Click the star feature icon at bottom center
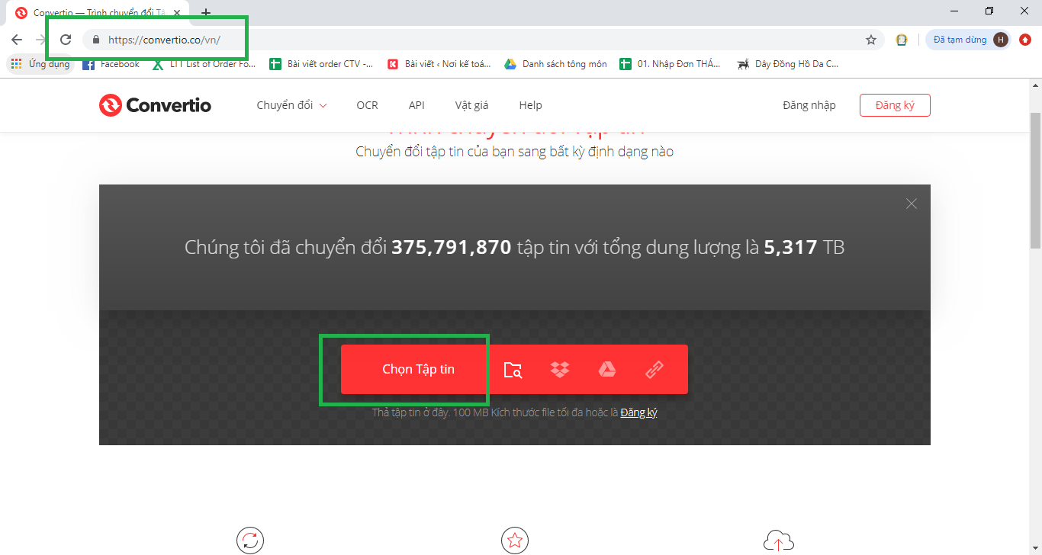The height and width of the screenshot is (555, 1042). tap(515, 541)
